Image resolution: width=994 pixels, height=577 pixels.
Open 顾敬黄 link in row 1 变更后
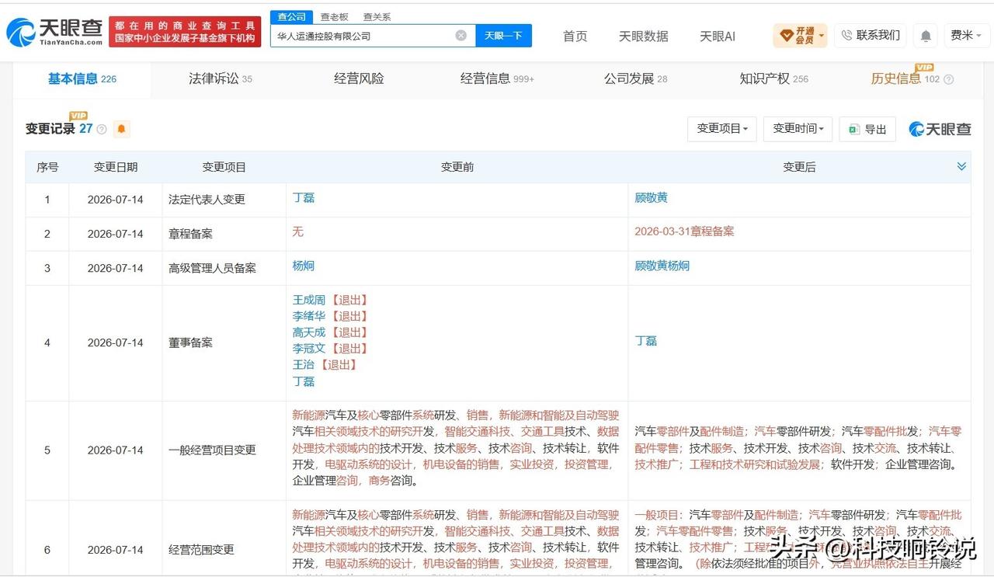[651, 198]
